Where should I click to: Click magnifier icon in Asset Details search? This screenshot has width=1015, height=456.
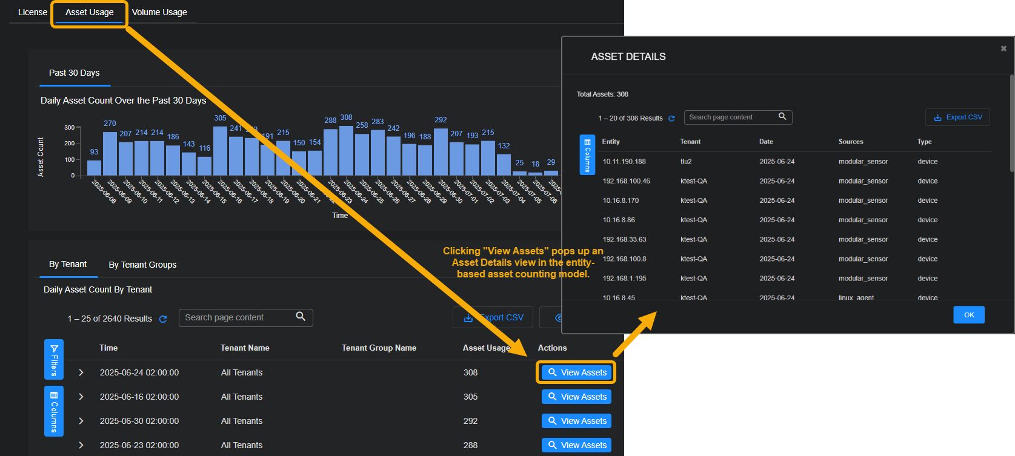point(782,116)
